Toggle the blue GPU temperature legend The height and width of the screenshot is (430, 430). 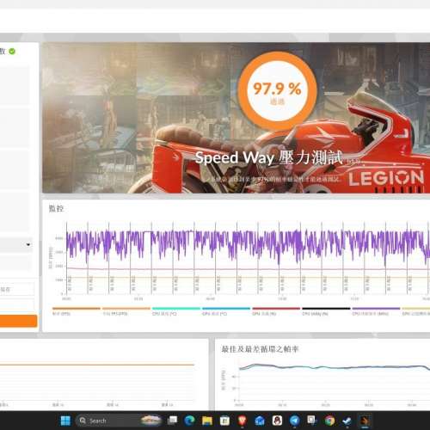point(226,311)
